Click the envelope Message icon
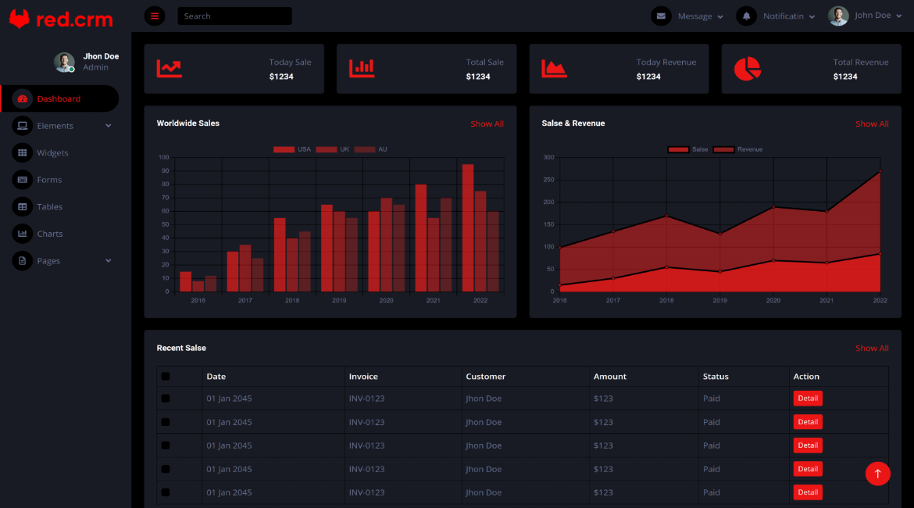Viewport: 914px width, 508px height. pyautogui.click(x=661, y=16)
